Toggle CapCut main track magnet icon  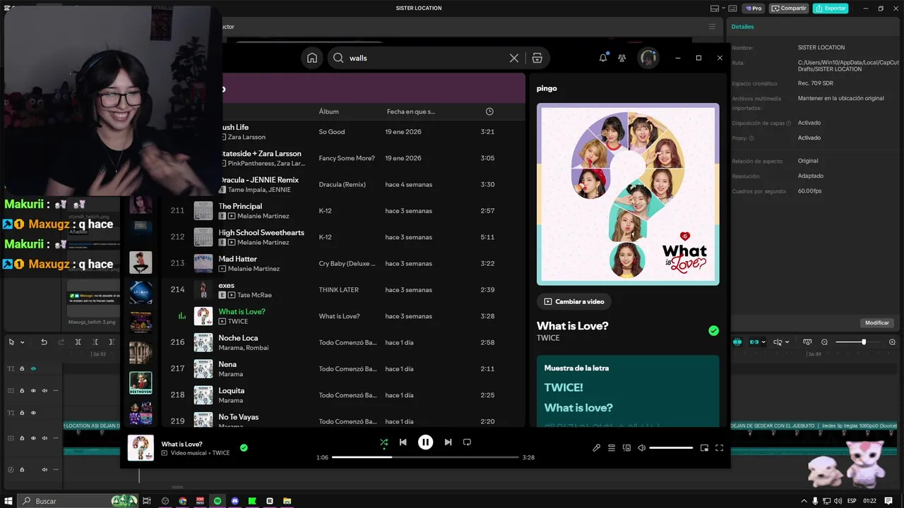(737, 342)
